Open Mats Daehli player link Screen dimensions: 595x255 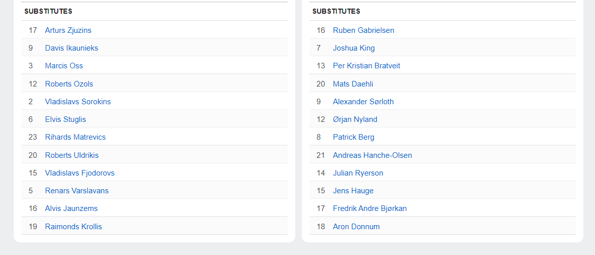pyautogui.click(x=352, y=84)
